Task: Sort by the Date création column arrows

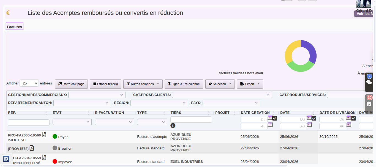Action: click(x=274, y=113)
